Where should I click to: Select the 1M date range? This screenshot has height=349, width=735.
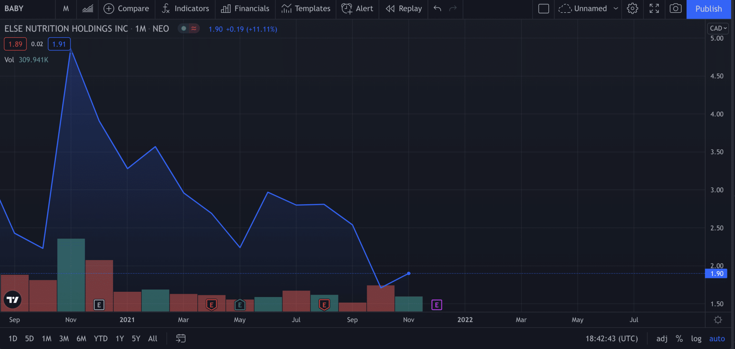click(x=47, y=339)
